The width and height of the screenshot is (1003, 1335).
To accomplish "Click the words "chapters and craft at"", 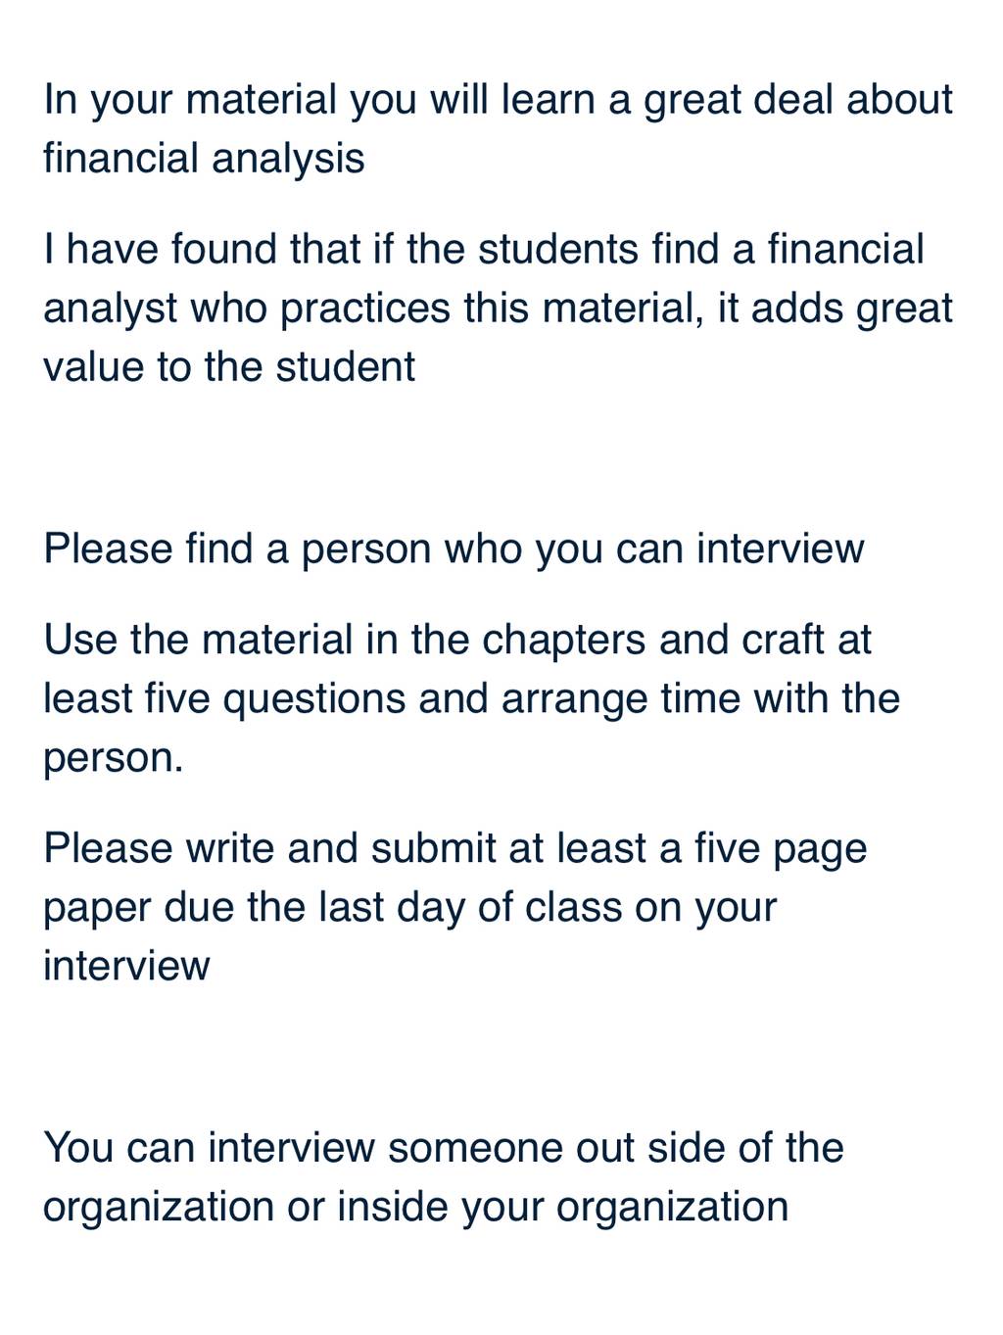I will coord(677,640).
